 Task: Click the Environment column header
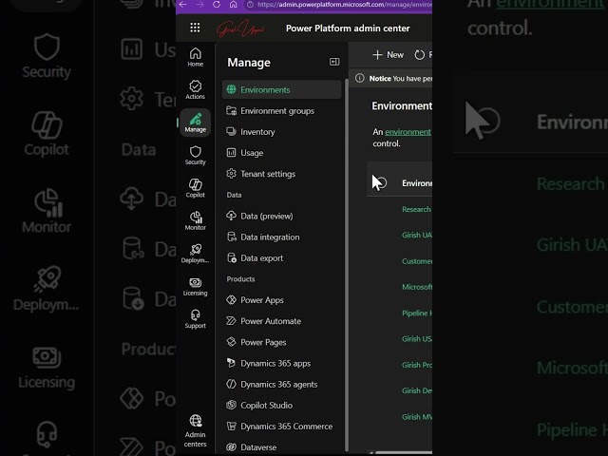[x=417, y=183]
